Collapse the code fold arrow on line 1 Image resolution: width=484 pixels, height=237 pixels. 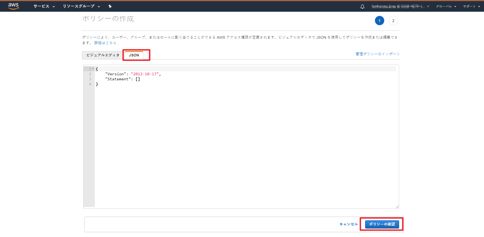pos(93,69)
